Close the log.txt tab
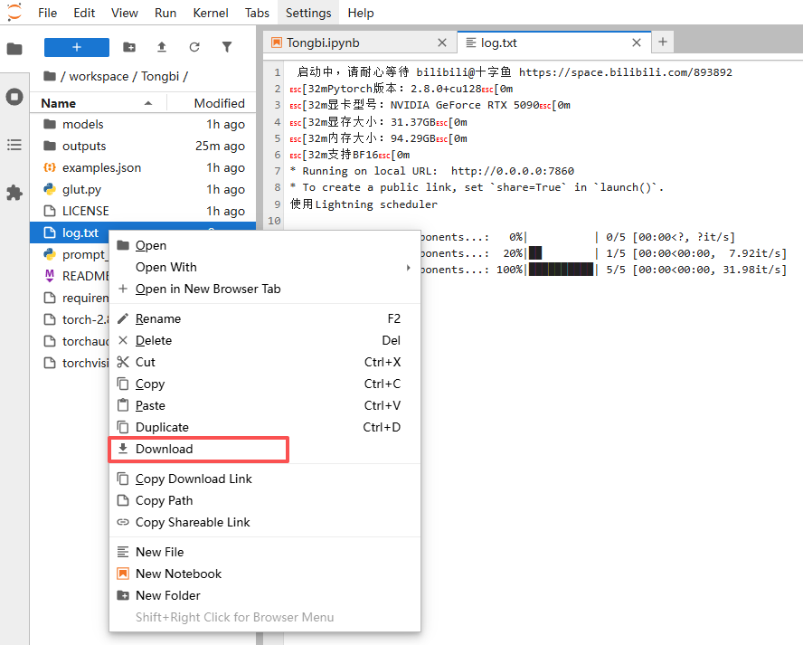Screen dimensions: 803x645 (637, 43)
